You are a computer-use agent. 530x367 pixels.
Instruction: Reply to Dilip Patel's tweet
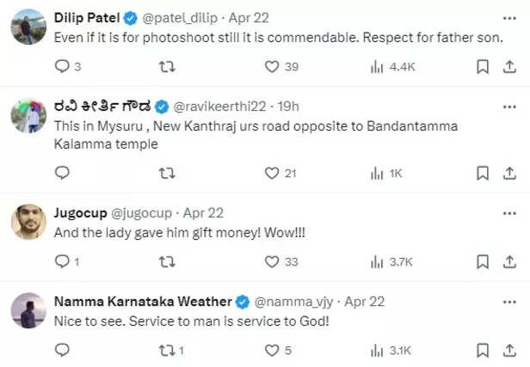tap(62, 66)
